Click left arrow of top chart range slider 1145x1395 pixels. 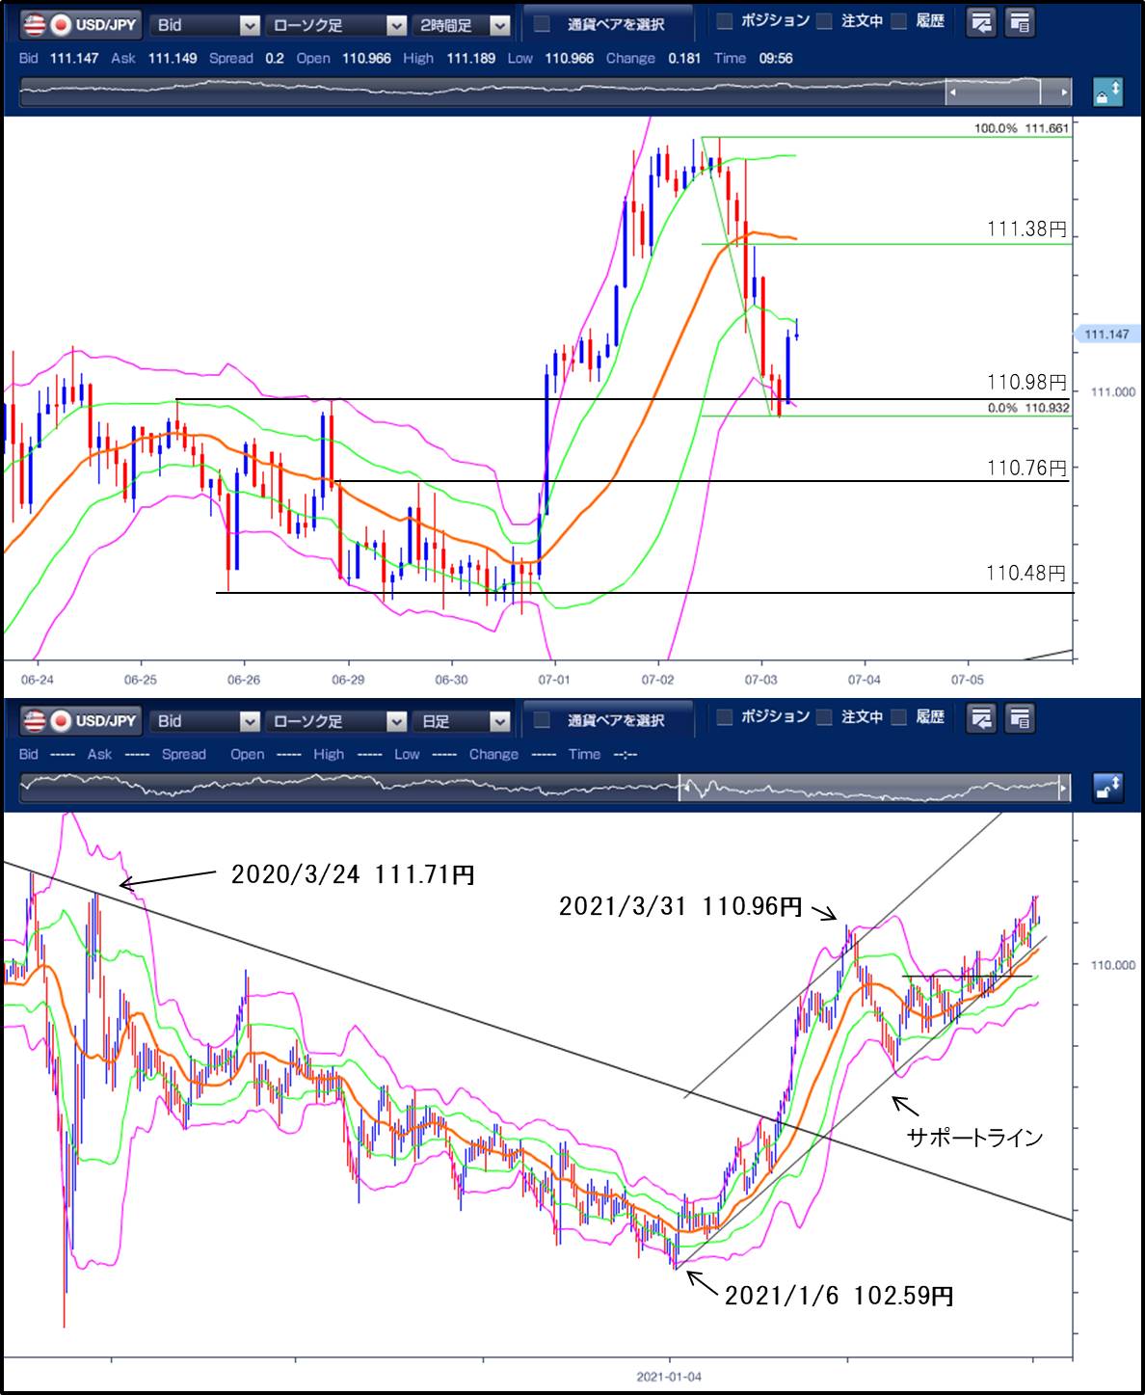953,93
